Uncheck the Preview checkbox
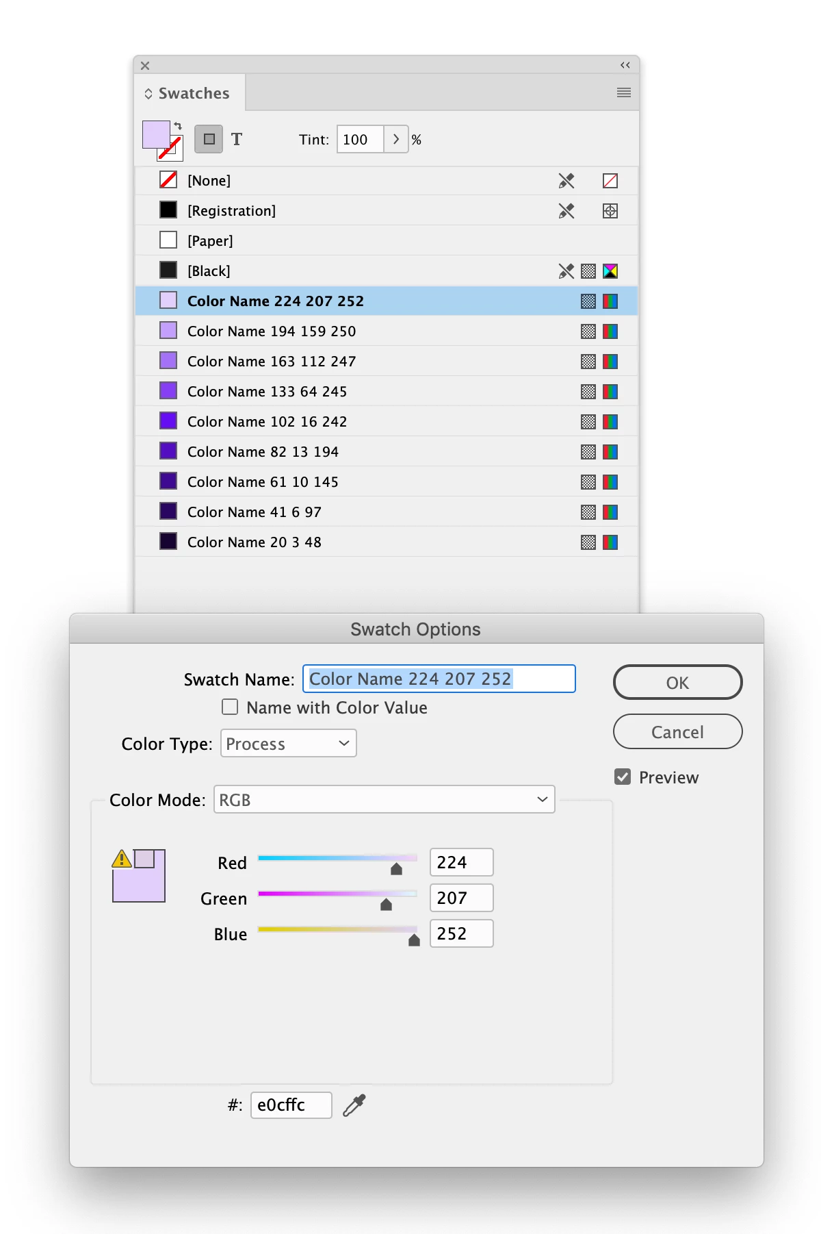The width and height of the screenshot is (821, 1234). click(x=623, y=777)
